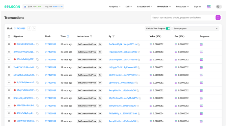The width and height of the screenshot is (226, 126).
Task: Copy signature 27qwCi7Dahi6e5 with copy icon
Action: 37,44
